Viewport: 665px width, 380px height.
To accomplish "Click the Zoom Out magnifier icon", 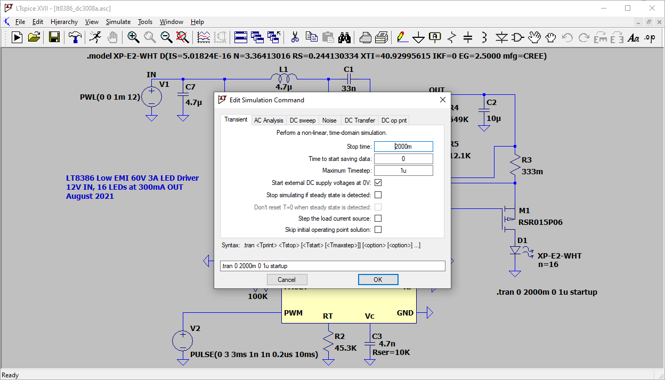I will (x=166, y=37).
